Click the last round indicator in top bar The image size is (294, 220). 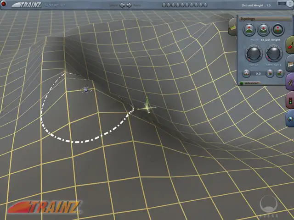pyautogui.click(x=205, y=5)
